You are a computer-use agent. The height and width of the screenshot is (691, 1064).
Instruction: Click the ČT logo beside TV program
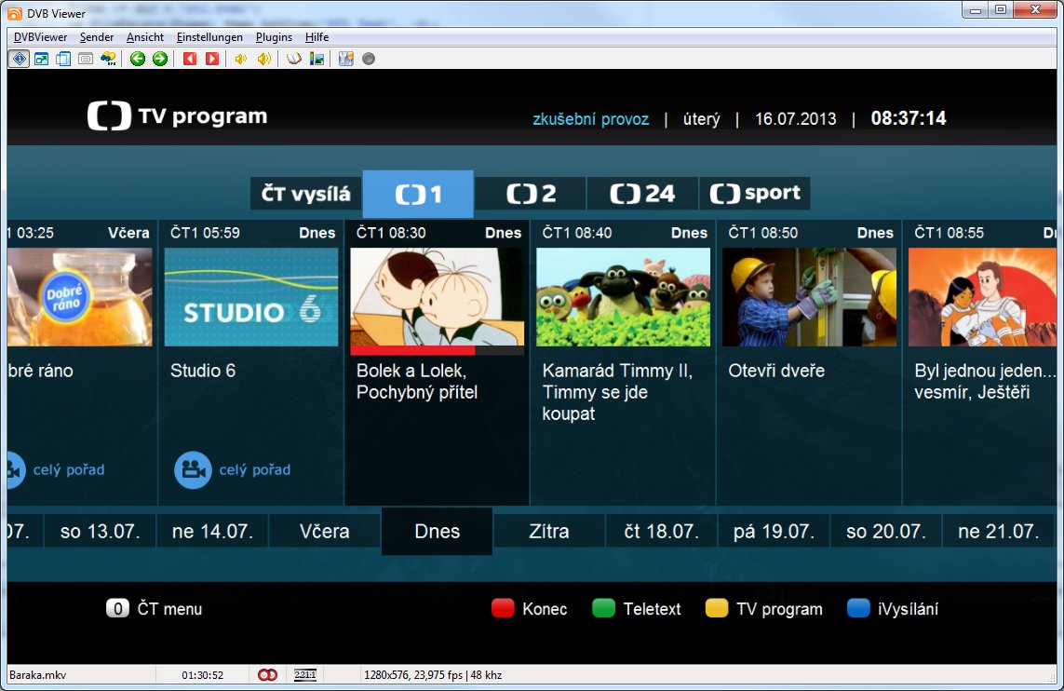tap(109, 116)
